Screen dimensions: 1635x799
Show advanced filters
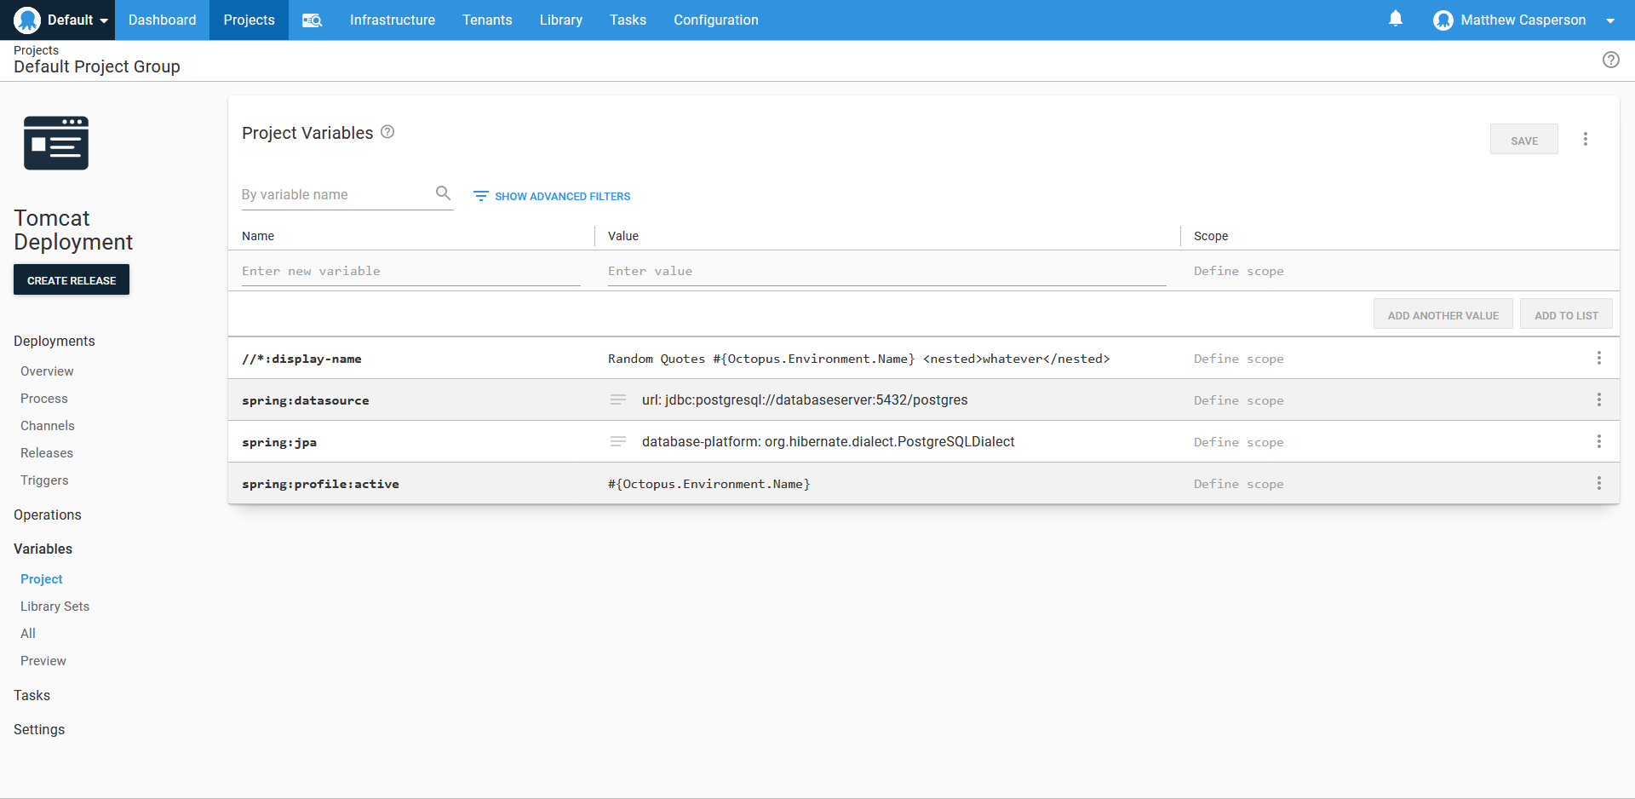[551, 196]
